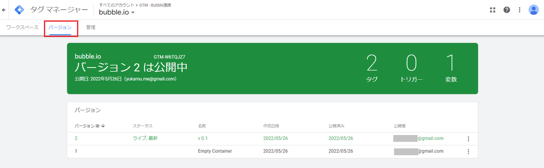
Task: Click version 1 publisher gmail address
Action: 418,151
